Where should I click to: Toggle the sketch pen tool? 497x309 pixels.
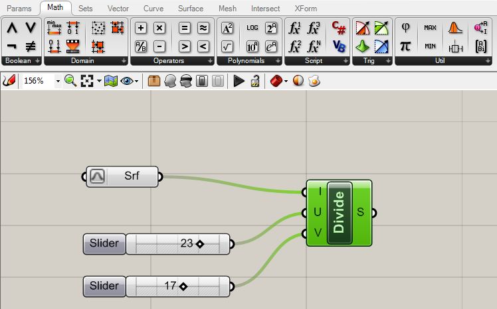pos(9,81)
